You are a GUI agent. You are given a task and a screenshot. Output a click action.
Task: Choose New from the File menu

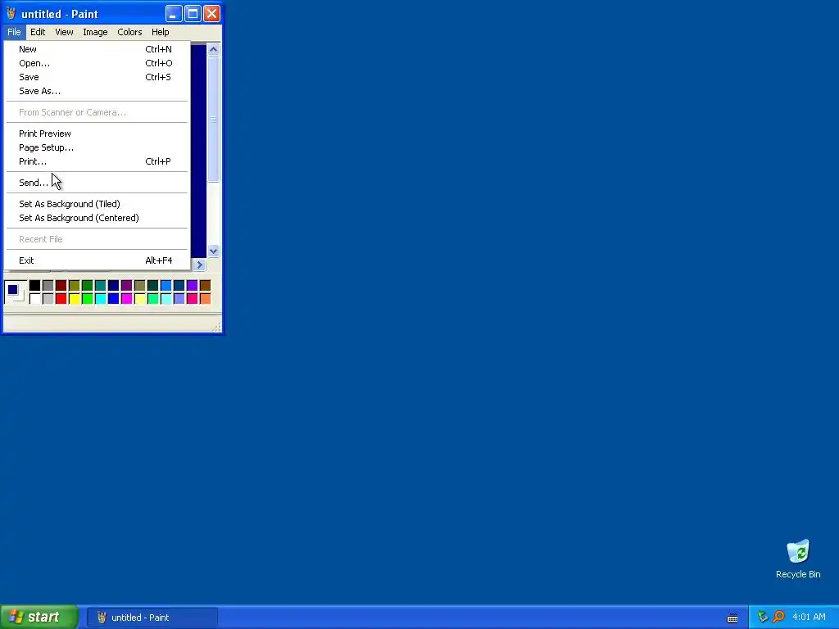97,49
